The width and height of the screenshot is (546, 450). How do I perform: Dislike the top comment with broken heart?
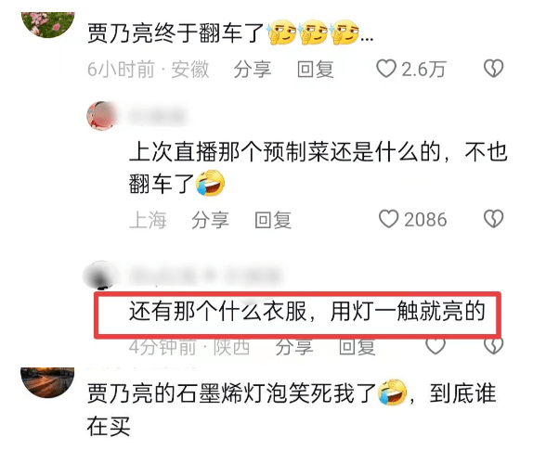493,69
